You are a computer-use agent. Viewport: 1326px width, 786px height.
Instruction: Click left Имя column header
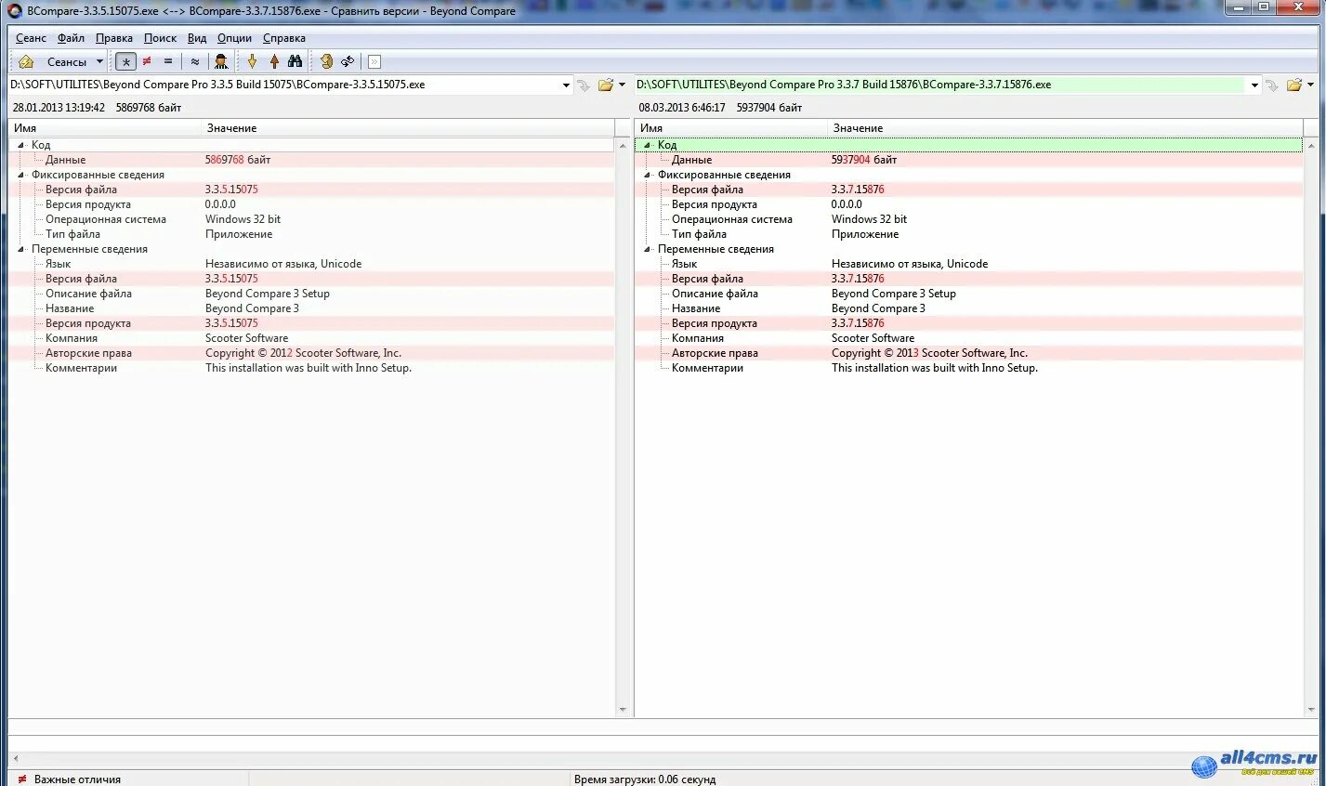[x=104, y=128]
